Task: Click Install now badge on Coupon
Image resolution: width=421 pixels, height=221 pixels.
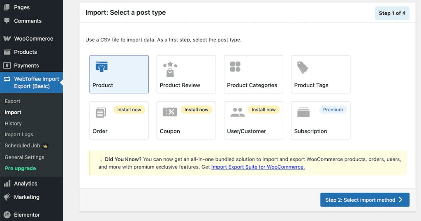Action: (x=196, y=110)
